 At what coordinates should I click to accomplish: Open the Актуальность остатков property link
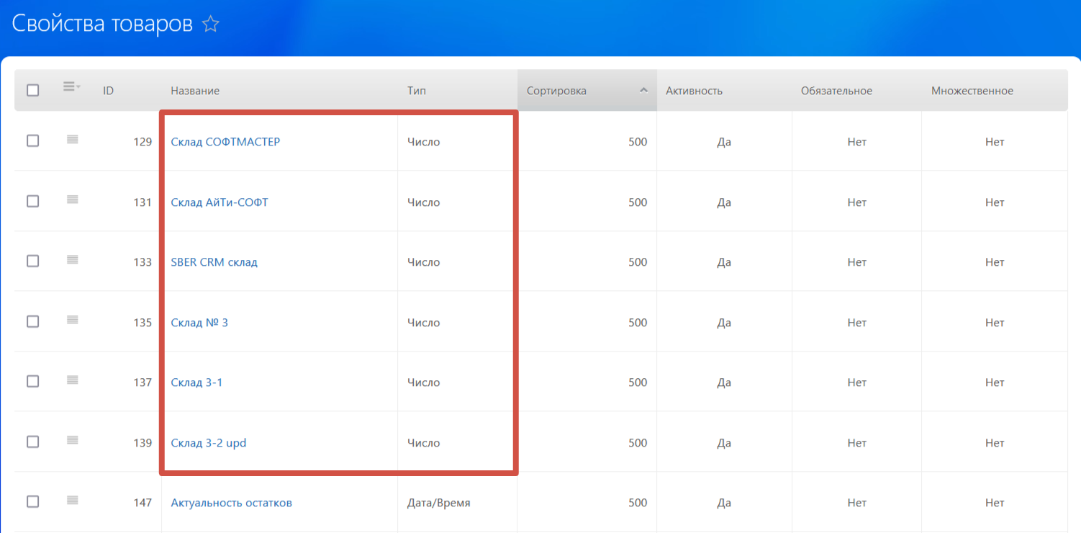[231, 503]
